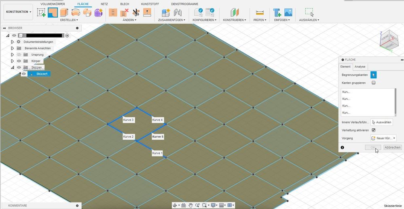Activate Begrenzungskanten selection arrow

(x=373, y=75)
